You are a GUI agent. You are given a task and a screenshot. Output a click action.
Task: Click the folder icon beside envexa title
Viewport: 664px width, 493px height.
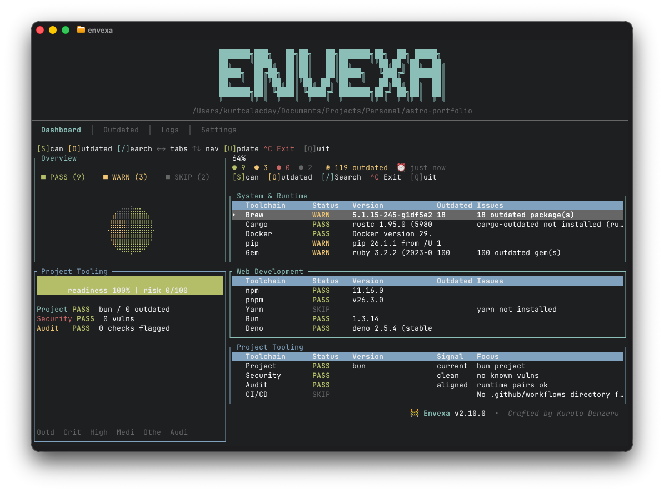81,29
